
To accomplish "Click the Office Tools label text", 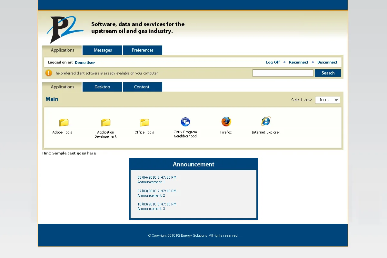I will click(x=144, y=132).
